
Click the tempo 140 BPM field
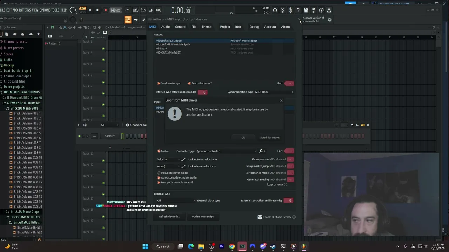point(115,10)
